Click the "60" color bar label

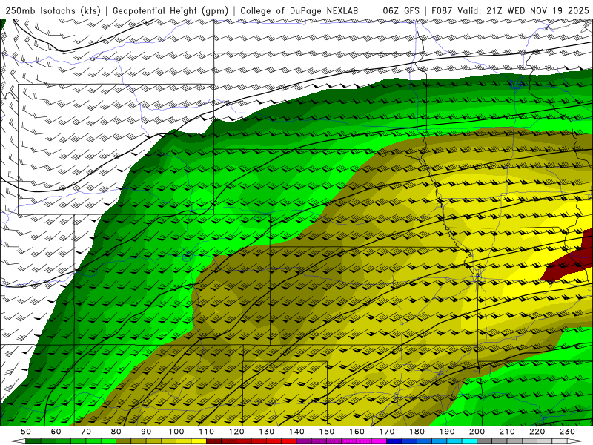(56, 432)
